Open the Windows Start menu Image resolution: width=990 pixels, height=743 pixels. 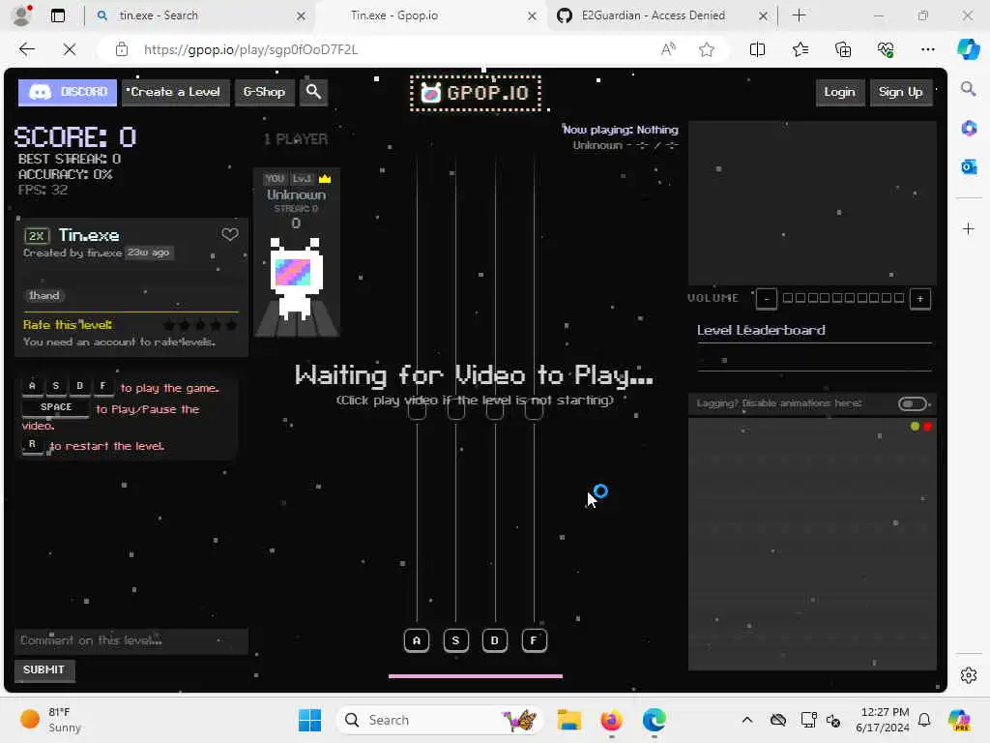click(x=309, y=720)
